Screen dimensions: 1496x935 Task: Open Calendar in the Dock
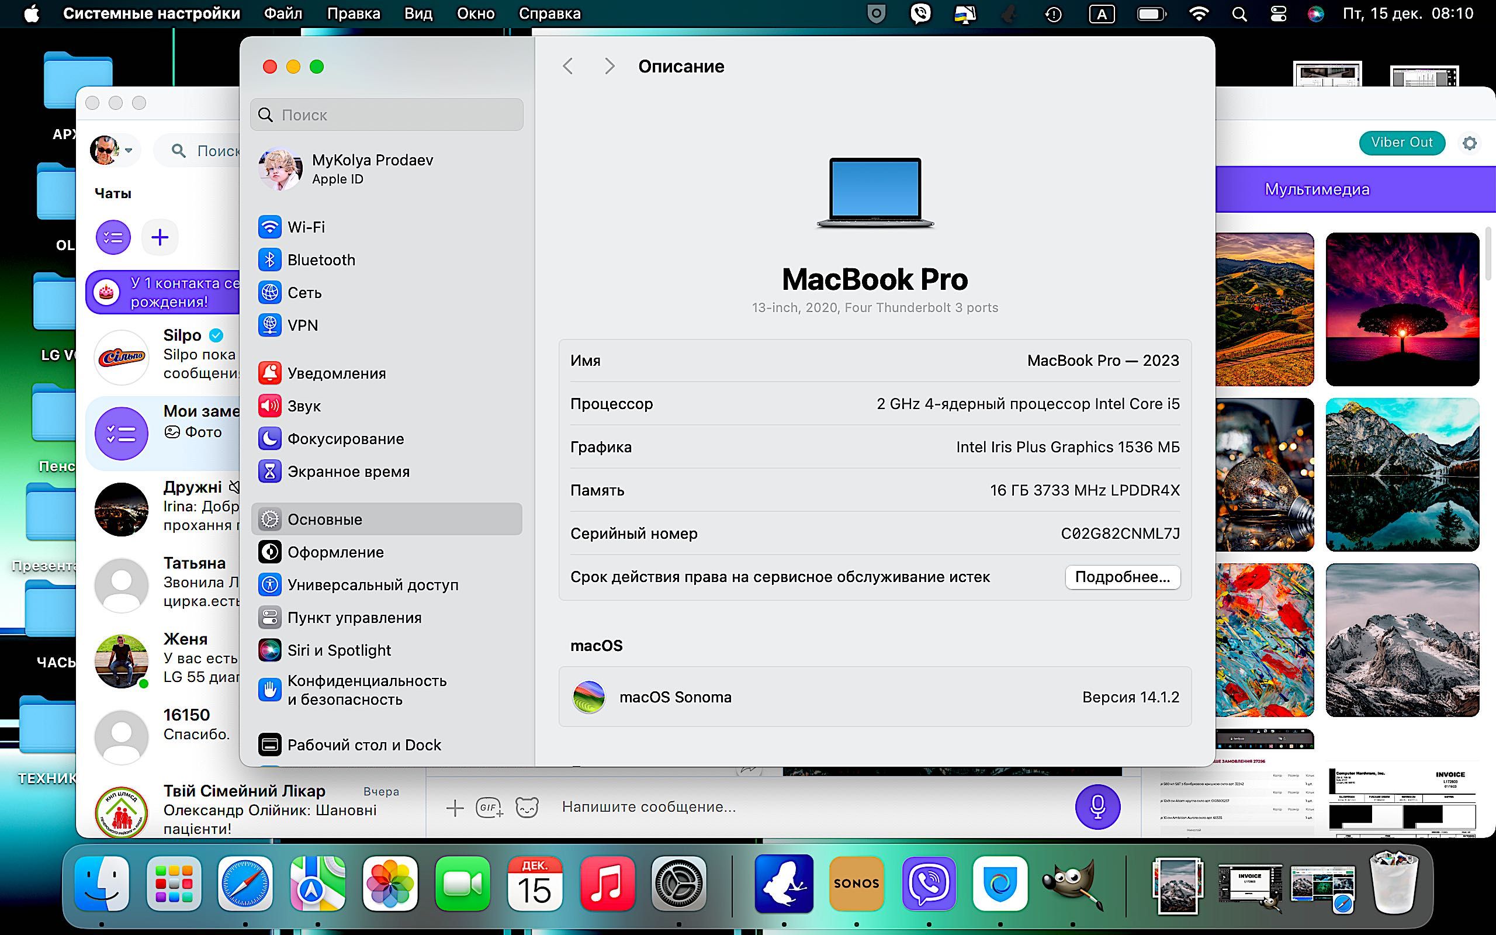[x=535, y=884]
